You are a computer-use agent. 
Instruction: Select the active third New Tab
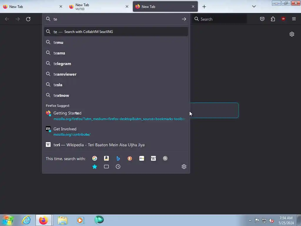pos(165,6)
